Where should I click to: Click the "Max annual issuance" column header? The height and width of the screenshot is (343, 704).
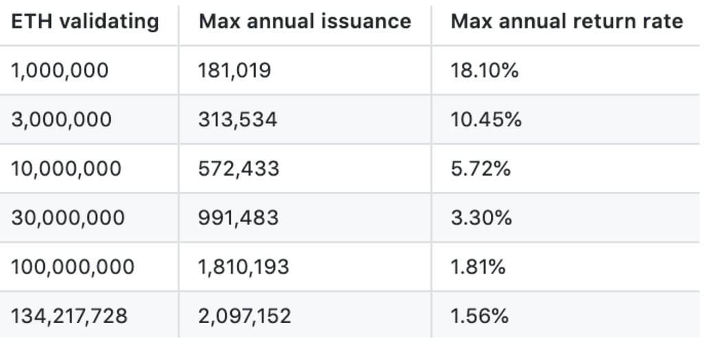pos(305,21)
